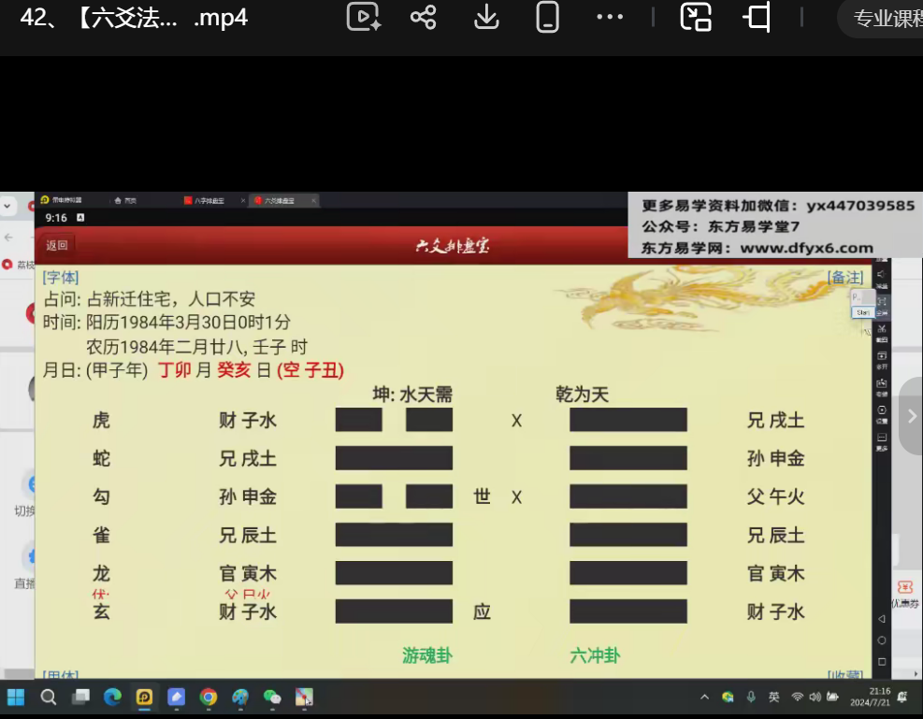Expand the Windows system tray hidden icons
This screenshot has width=923, height=719.
click(704, 697)
